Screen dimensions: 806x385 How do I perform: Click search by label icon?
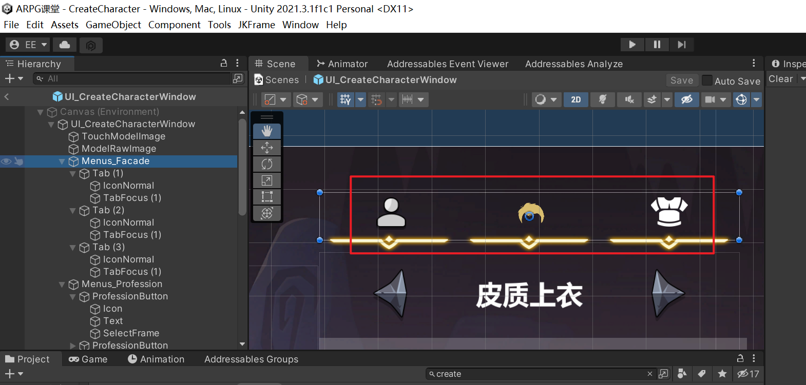702,374
